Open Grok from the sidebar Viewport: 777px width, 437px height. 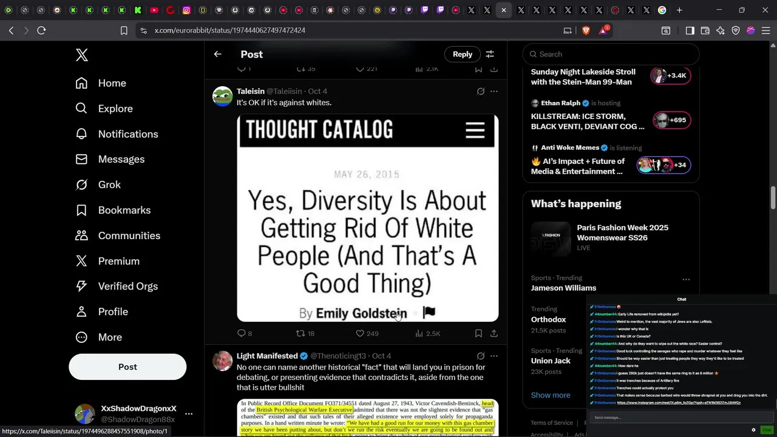click(98, 185)
